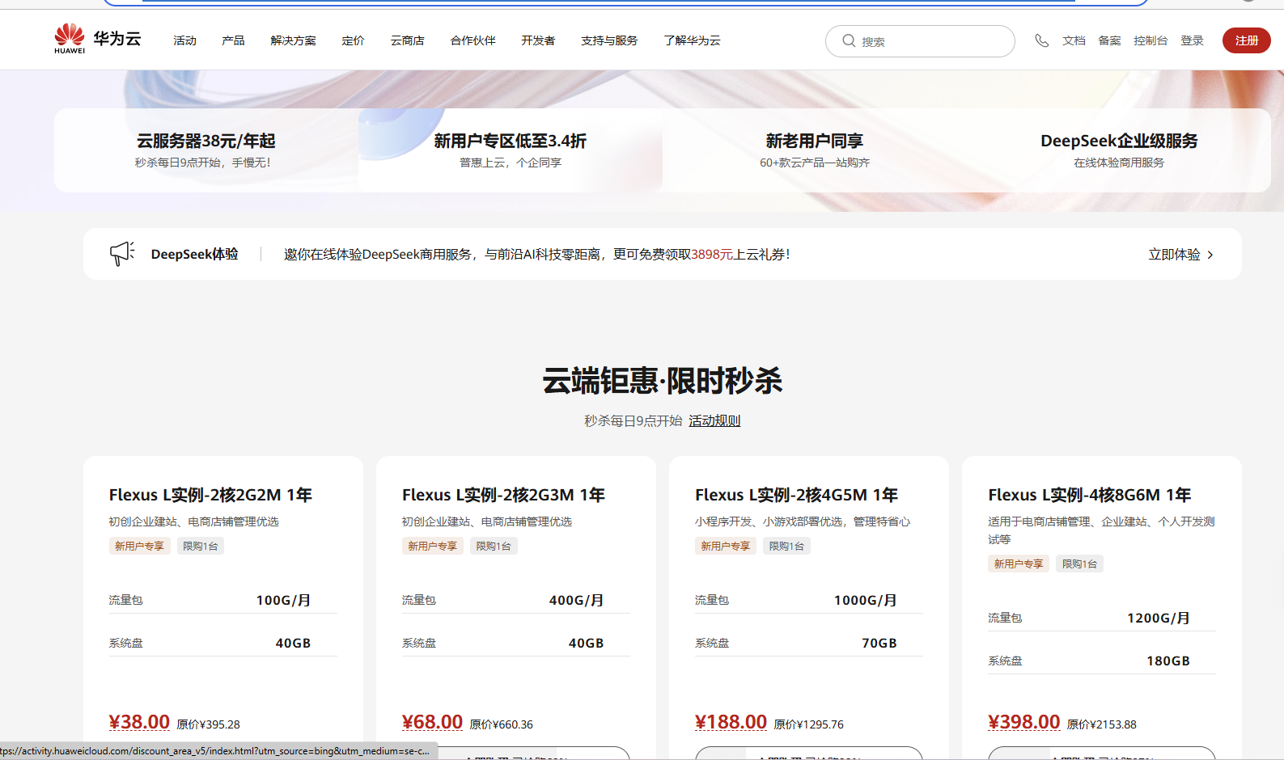The image size is (1284, 760).
Task: Click 立即体验 in the DeepSeek banner
Action: tap(1174, 255)
